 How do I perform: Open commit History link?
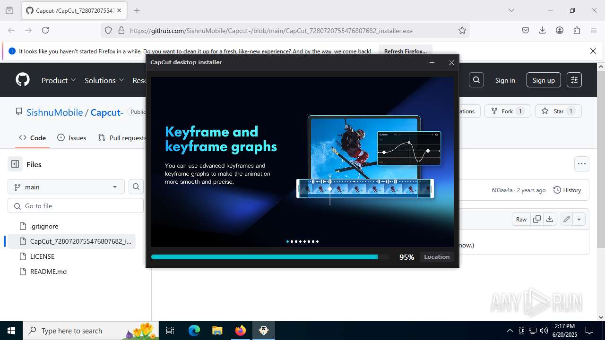[x=567, y=190]
